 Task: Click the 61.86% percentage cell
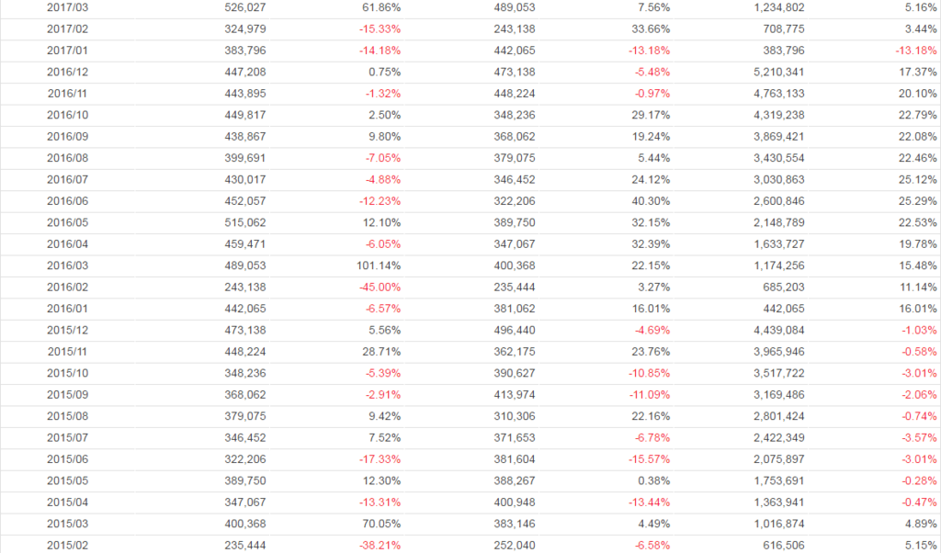tap(381, 7)
